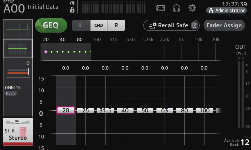Click the Recall Safe button
This screenshot has width=251, height=150.
coord(171,25)
